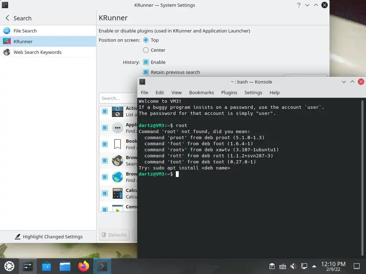Click Defaults button in System Settings
366x274 pixels.
point(114,235)
